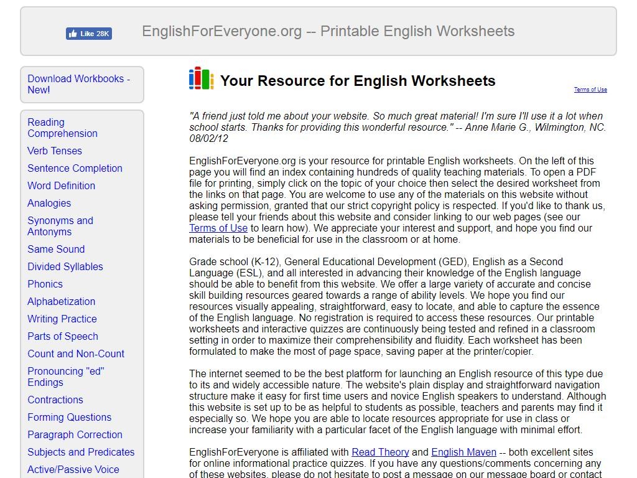Open Divided Syllables worksheets

(x=65, y=266)
